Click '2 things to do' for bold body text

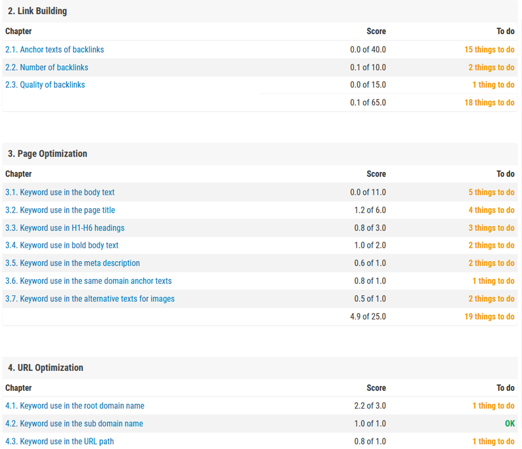[491, 245]
